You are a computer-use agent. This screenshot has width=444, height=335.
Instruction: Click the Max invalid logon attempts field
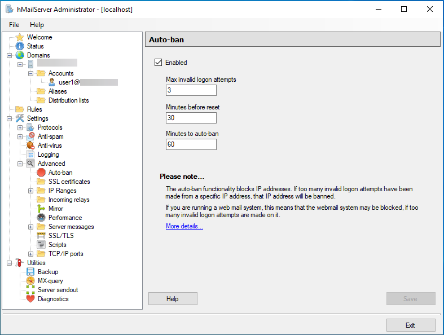click(191, 90)
